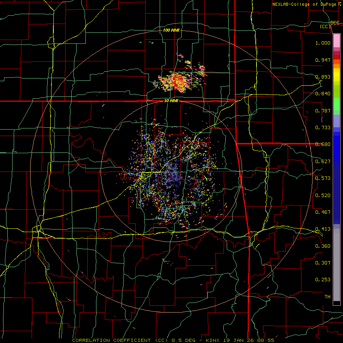Click the CORRELATION COEFFICIENT (CC) caption text
Screen dimensions: 343x343
click(x=120, y=340)
